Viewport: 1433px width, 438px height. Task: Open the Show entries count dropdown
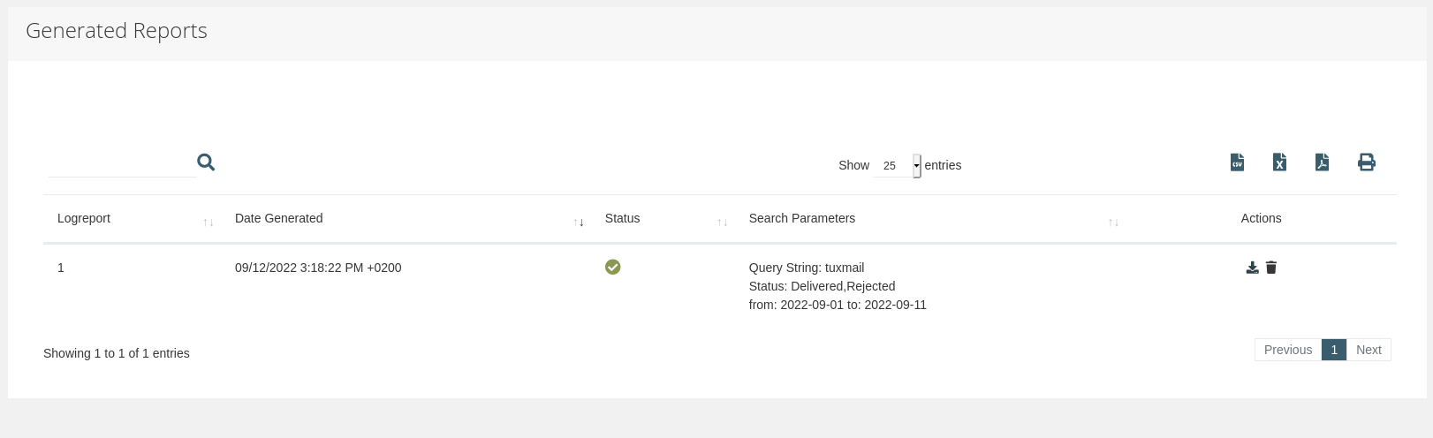pos(897,165)
